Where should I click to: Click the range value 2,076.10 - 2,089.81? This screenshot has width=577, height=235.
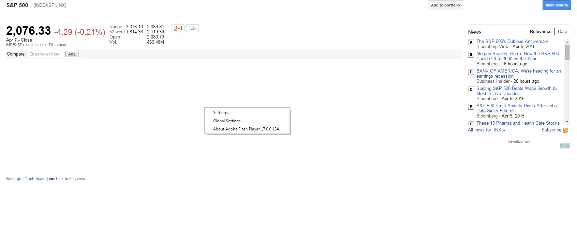pyautogui.click(x=145, y=27)
